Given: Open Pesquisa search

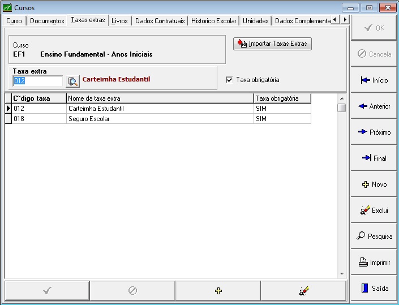Looking at the screenshot, I should point(374,237).
